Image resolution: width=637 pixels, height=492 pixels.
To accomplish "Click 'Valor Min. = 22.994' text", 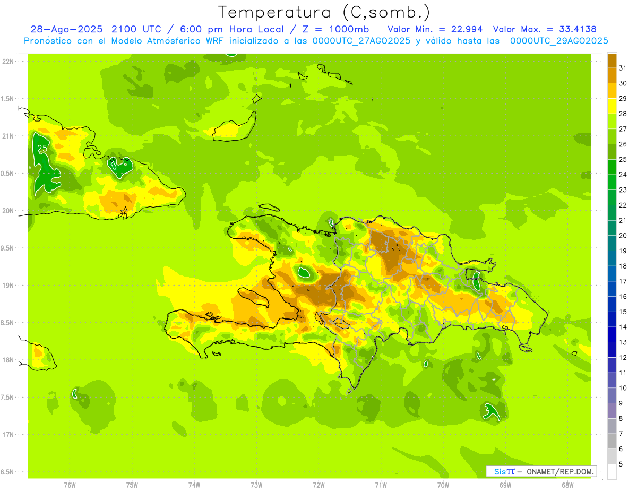I will 435,29.
